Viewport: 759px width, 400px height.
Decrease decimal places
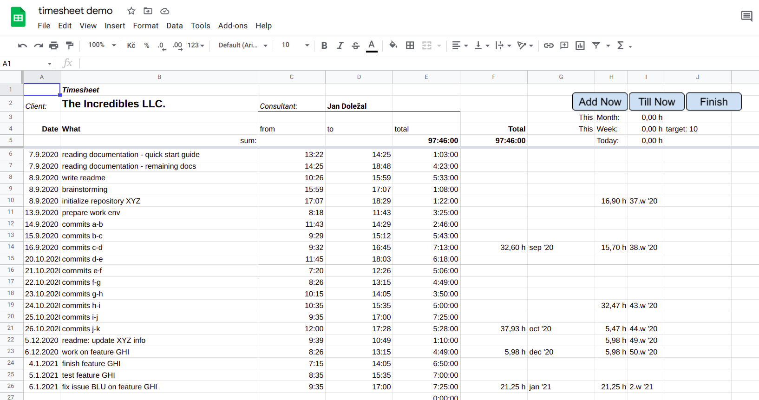[162, 46]
